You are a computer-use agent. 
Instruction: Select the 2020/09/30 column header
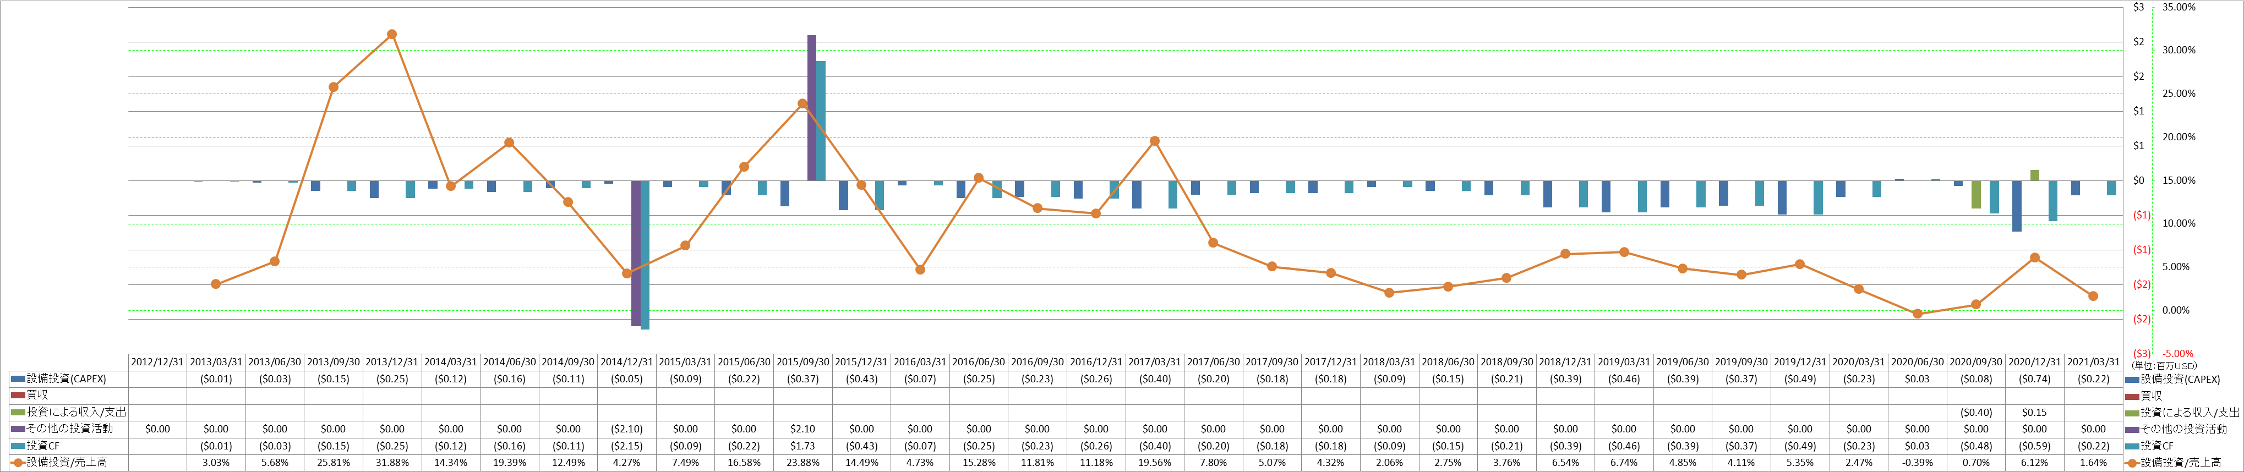pos(1977,363)
